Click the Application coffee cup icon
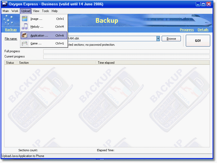 pos(25,35)
